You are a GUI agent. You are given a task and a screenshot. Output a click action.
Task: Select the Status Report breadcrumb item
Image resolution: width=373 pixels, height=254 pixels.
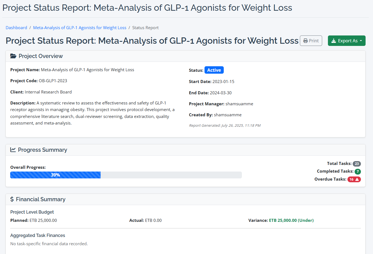coord(145,28)
